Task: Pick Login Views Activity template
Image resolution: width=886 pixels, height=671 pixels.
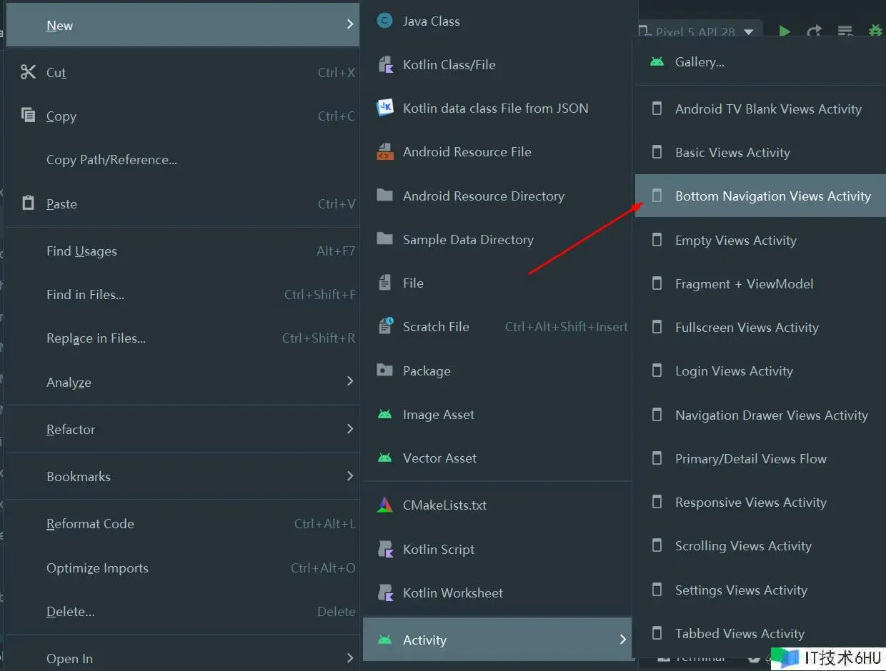Action: coord(734,371)
